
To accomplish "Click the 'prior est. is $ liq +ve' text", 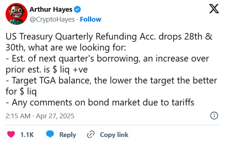I will pyautogui.click(x=47, y=70).
